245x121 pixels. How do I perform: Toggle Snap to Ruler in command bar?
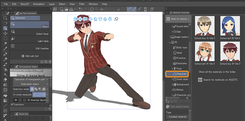pyautogui.click(x=129, y=9)
